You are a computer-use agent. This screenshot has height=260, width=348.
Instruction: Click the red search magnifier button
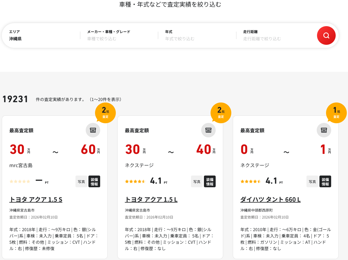326,35
